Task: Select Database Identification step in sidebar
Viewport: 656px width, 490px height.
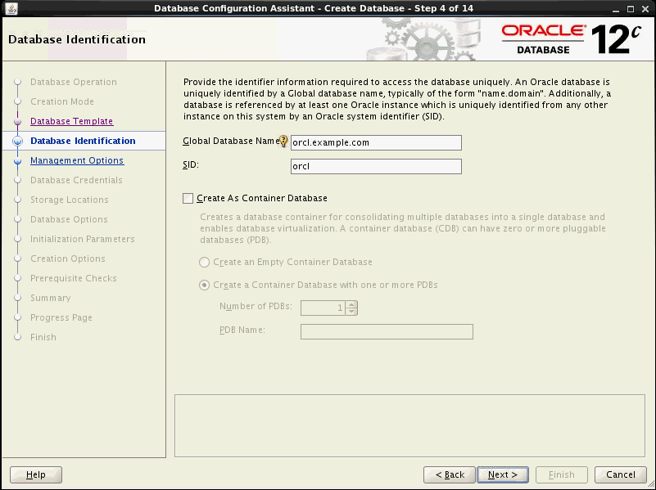Action: pos(83,141)
